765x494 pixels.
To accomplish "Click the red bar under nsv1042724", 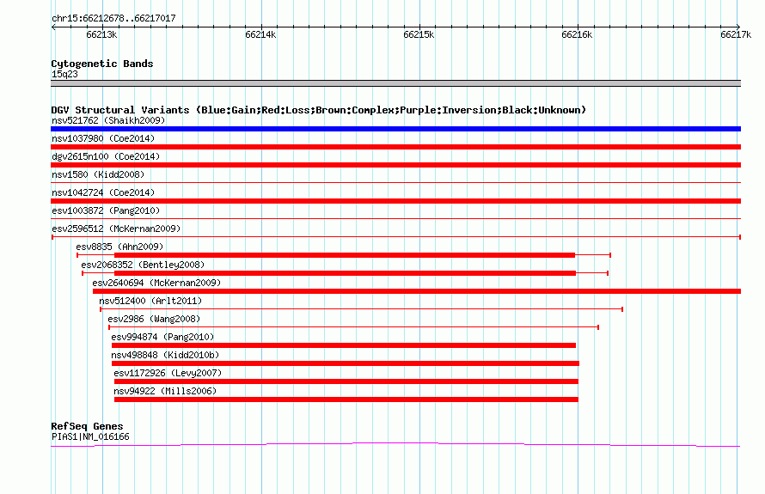I will click(x=395, y=201).
